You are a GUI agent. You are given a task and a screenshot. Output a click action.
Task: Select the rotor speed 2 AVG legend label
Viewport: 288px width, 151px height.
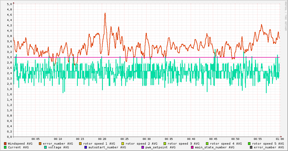pyautogui.click(x=141, y=144)
